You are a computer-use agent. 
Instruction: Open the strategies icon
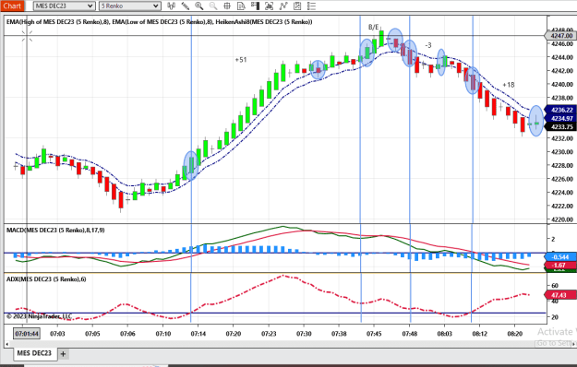pyautogui.click(x=297, y=6)
